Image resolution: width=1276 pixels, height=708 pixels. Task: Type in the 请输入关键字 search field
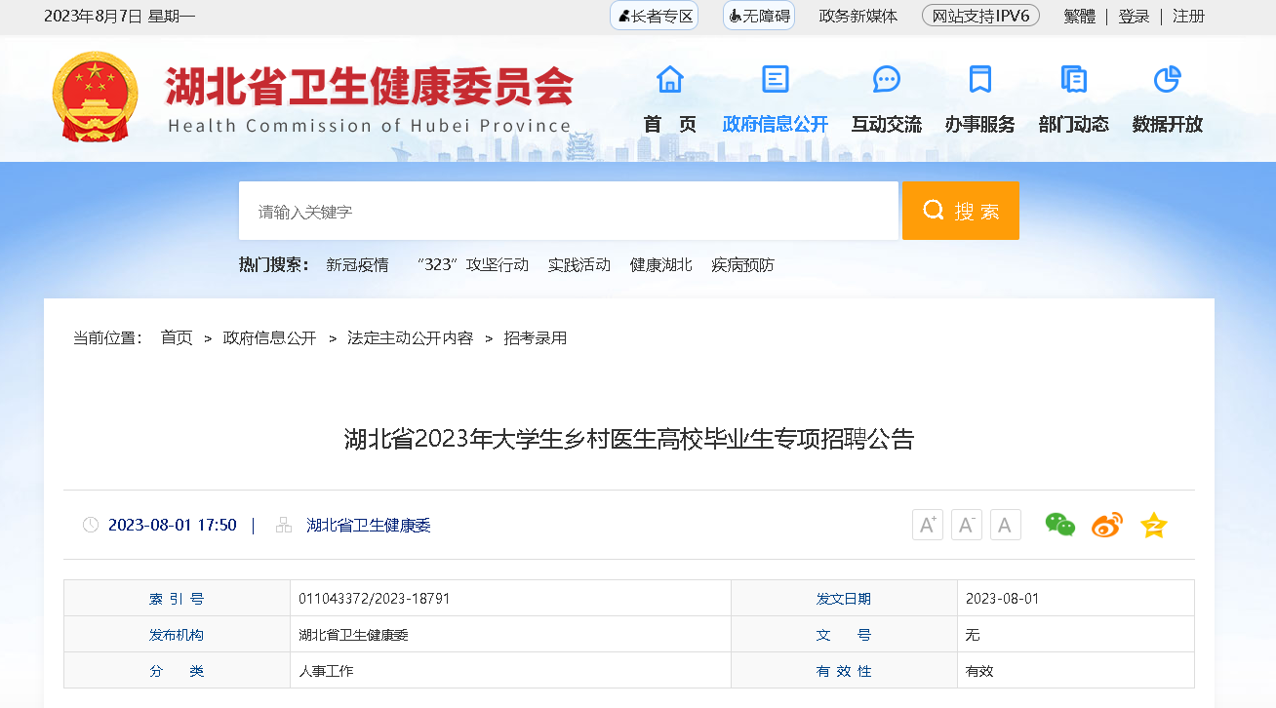click(568, 211)
